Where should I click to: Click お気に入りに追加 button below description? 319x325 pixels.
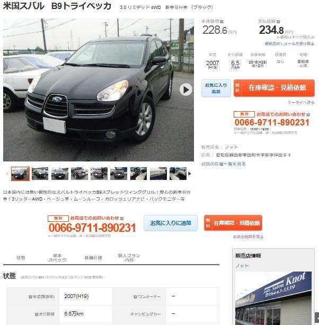click(171, 223)
